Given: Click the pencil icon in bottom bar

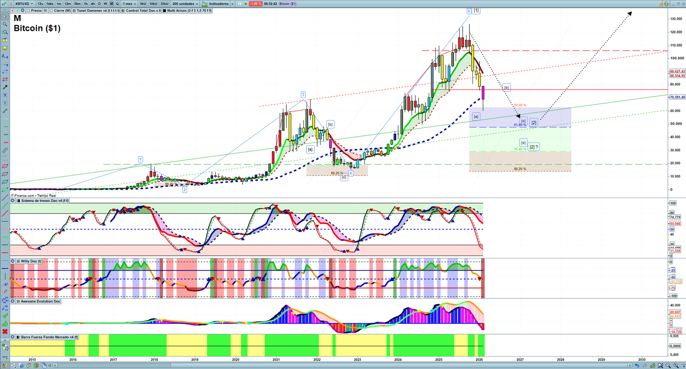Looking at the screenshot, I should (x=5, y=366).
